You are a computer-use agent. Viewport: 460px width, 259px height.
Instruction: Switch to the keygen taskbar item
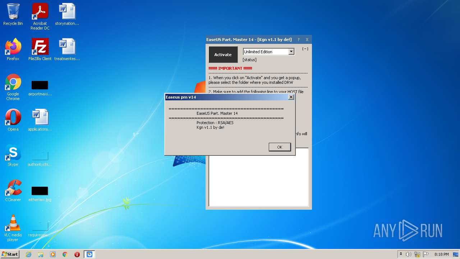(x=89, y=254)
